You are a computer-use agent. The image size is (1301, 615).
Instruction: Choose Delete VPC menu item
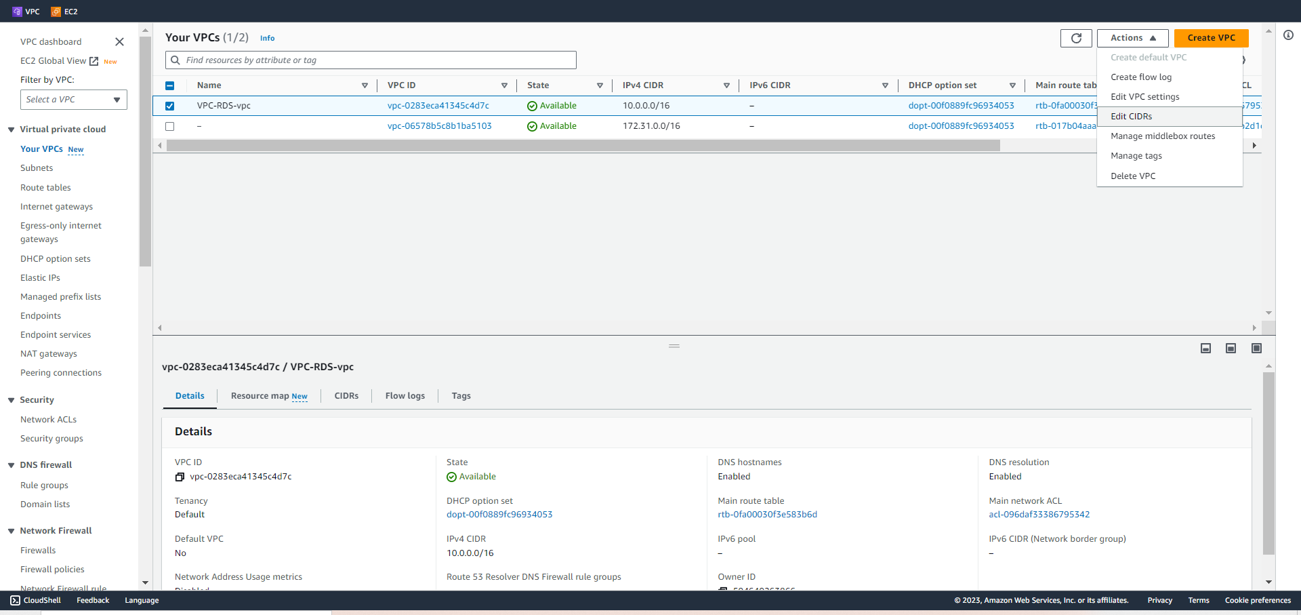1170,176
